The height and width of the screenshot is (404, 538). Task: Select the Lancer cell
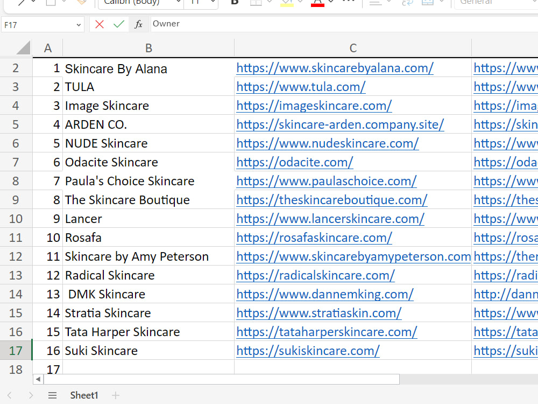pos(148,219)
